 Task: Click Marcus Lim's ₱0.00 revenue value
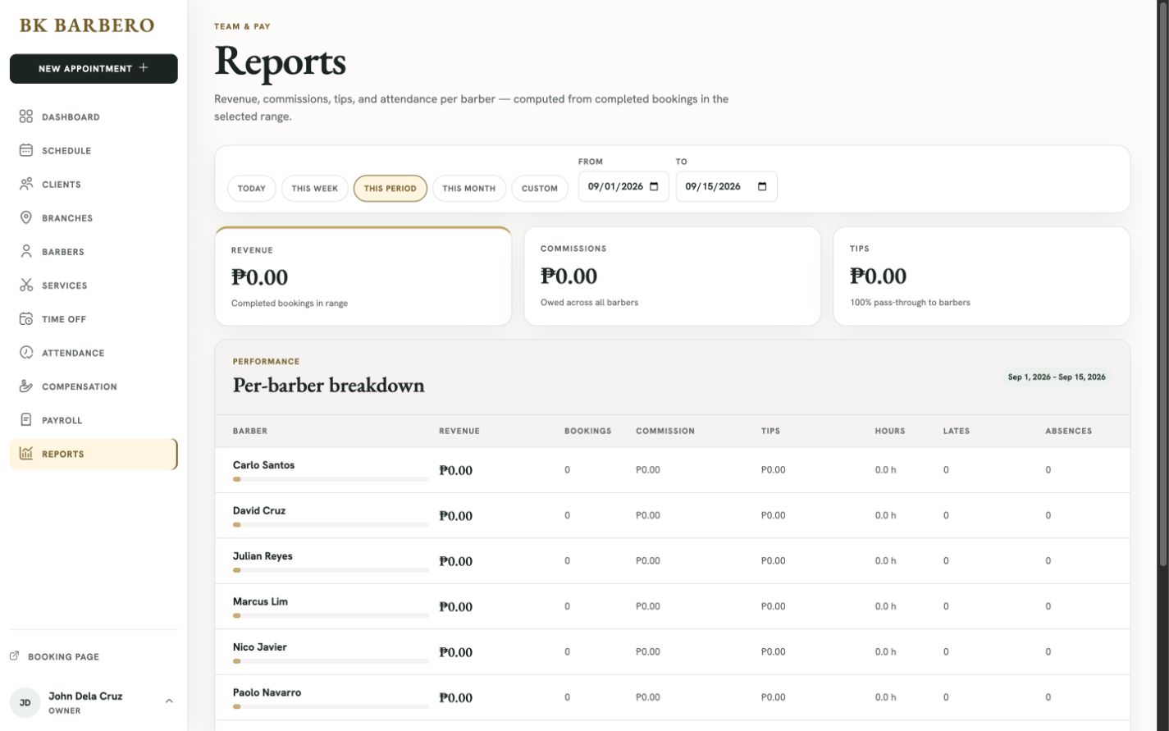pyautogui.click(x=455, y=607)
